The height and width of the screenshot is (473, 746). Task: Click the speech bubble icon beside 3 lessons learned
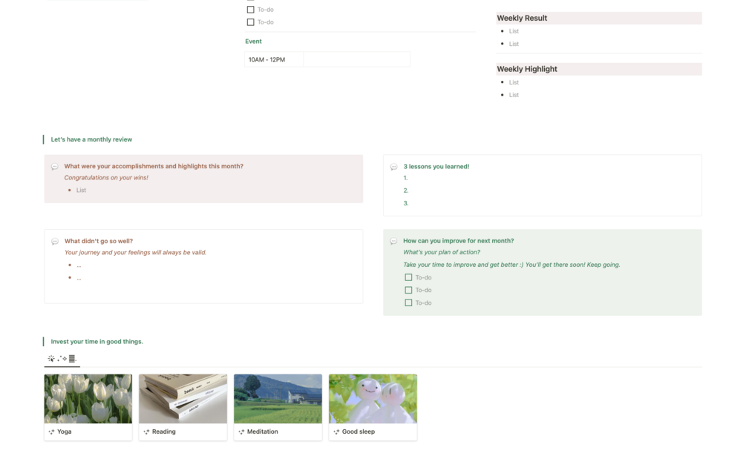pyautogui.click(x=394, y=167)
